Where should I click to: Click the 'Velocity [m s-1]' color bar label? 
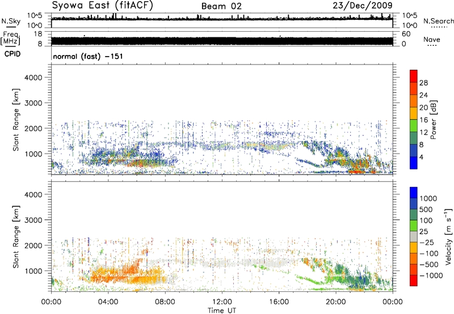[448, 236]
